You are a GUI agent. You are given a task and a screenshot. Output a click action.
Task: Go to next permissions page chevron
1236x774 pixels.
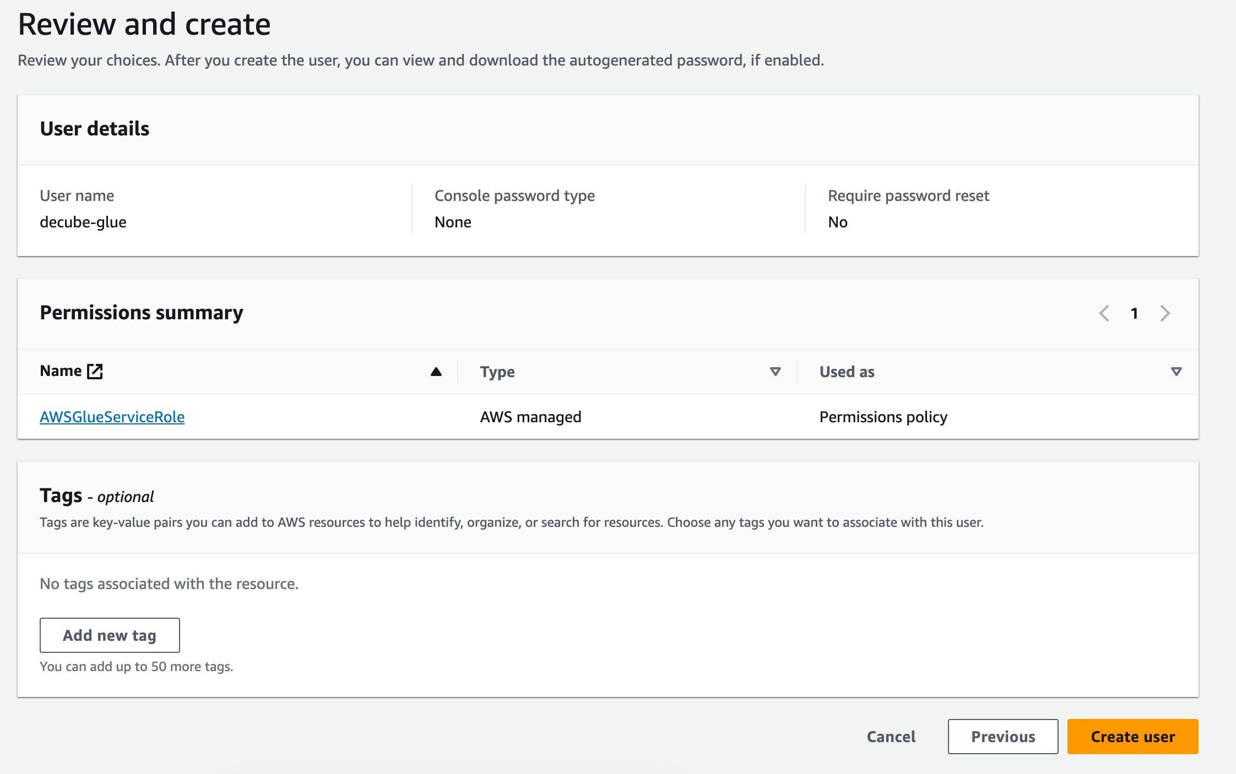[1165, 313]
